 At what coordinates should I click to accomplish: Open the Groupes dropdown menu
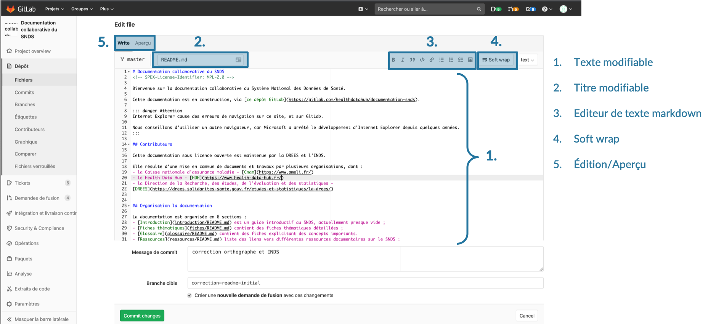point(82,9)
